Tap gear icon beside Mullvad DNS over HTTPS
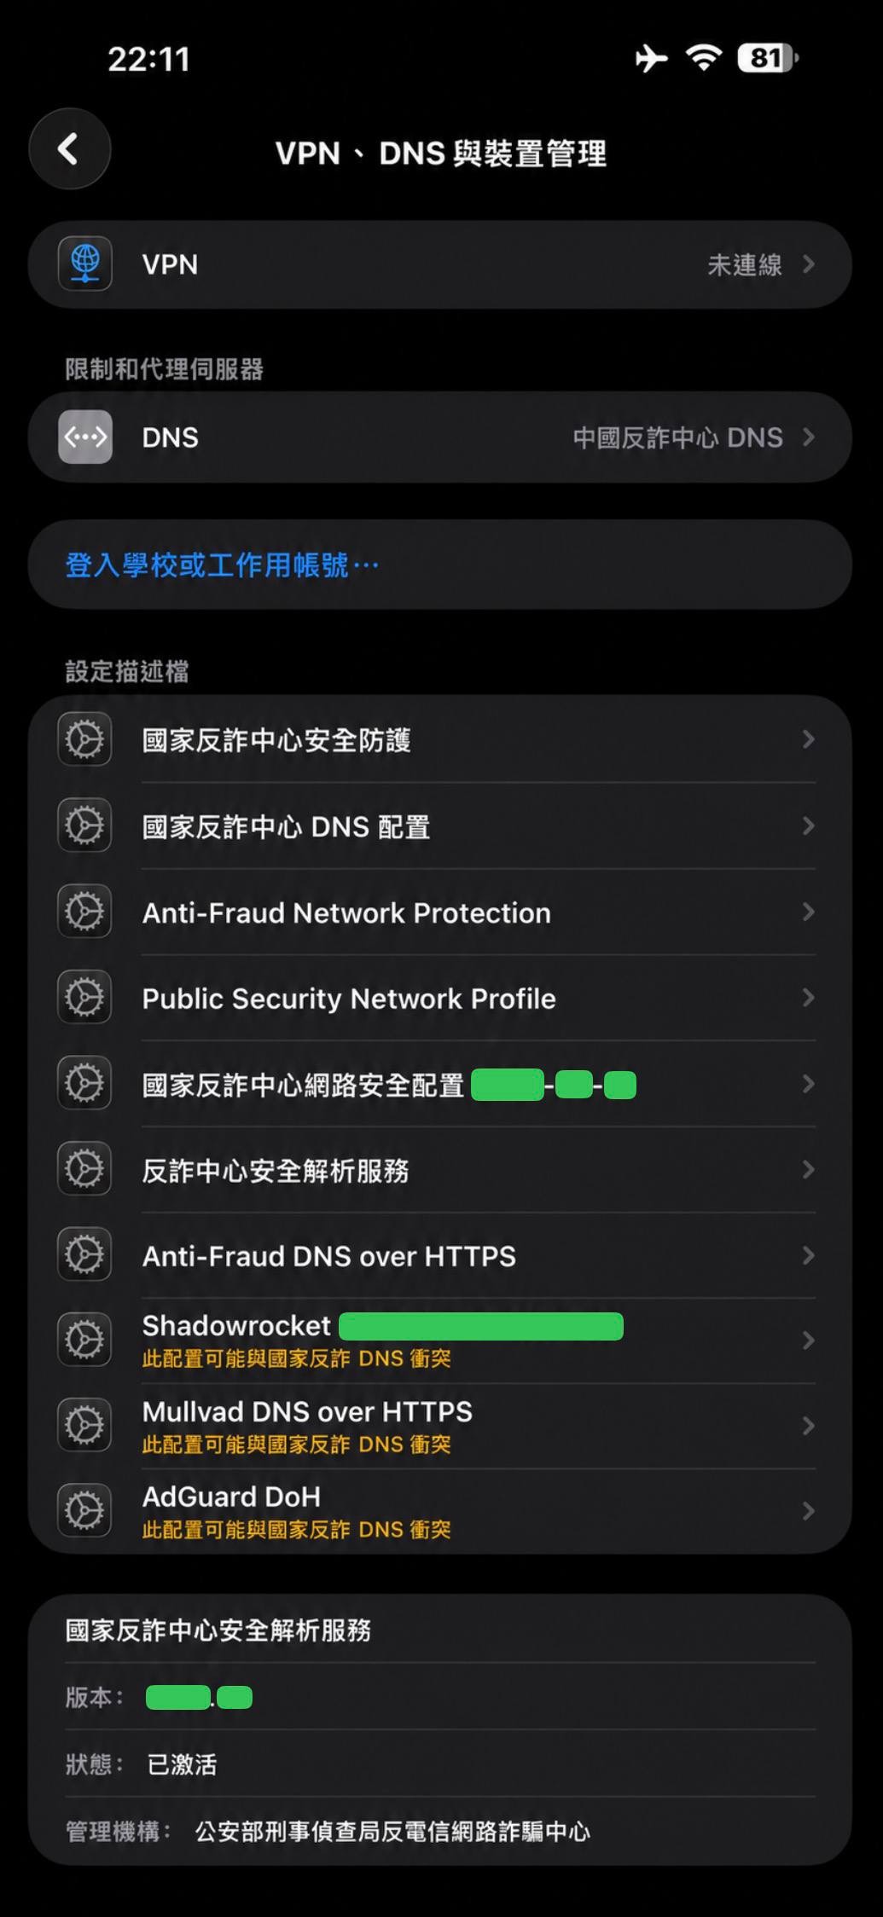This screenshot has height=1917, width=883. (84, 1425)
